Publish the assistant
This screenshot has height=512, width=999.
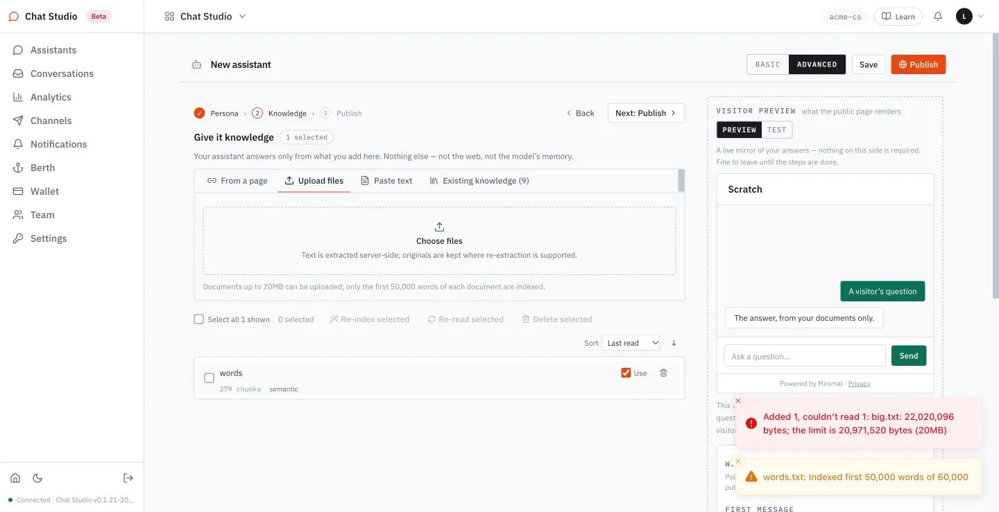click(919, 64)
